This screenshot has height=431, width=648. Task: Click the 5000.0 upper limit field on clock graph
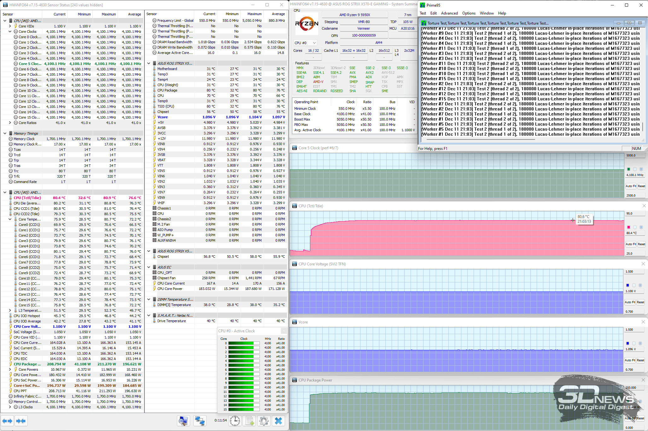[x=635, y=156]
